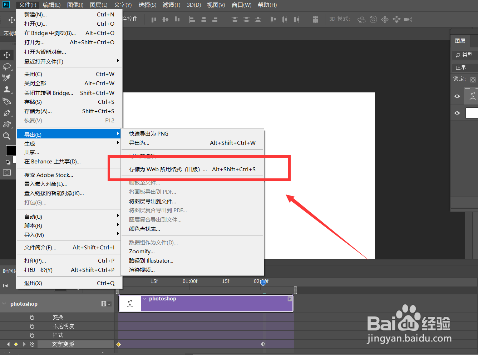
Task: Hide the text layer via eye icon
Action: point(457,96)
